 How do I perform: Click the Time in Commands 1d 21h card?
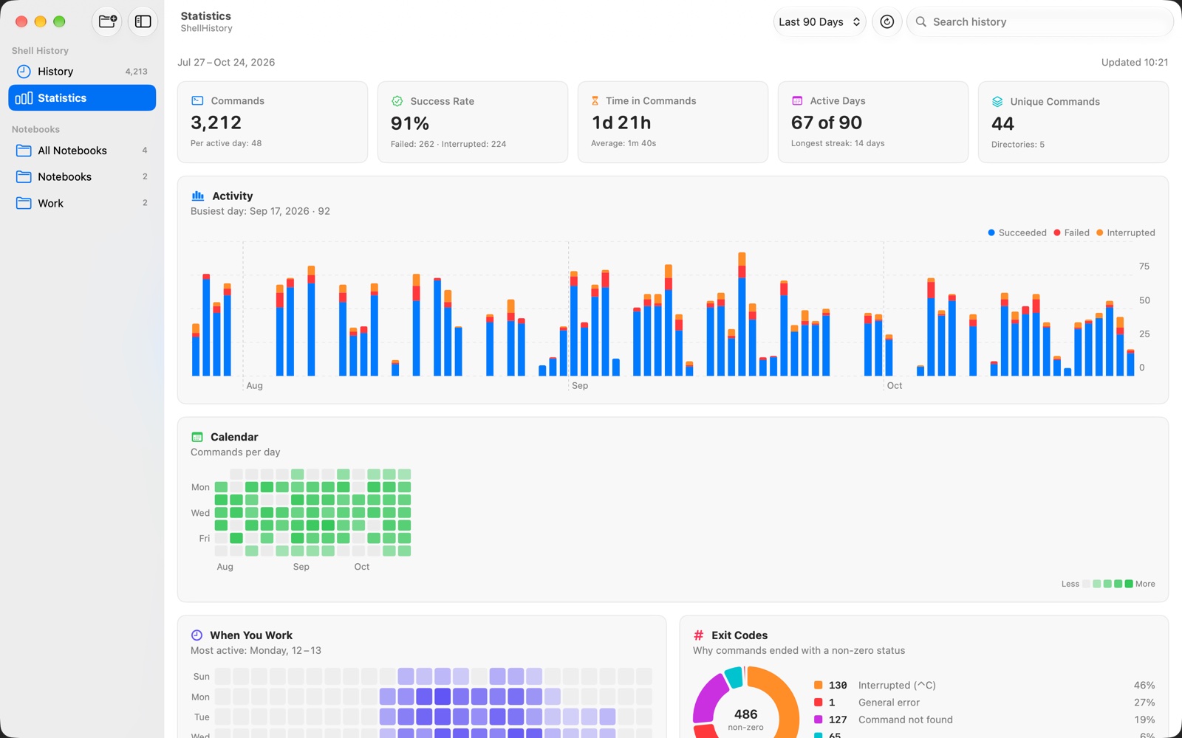point(673,122)
